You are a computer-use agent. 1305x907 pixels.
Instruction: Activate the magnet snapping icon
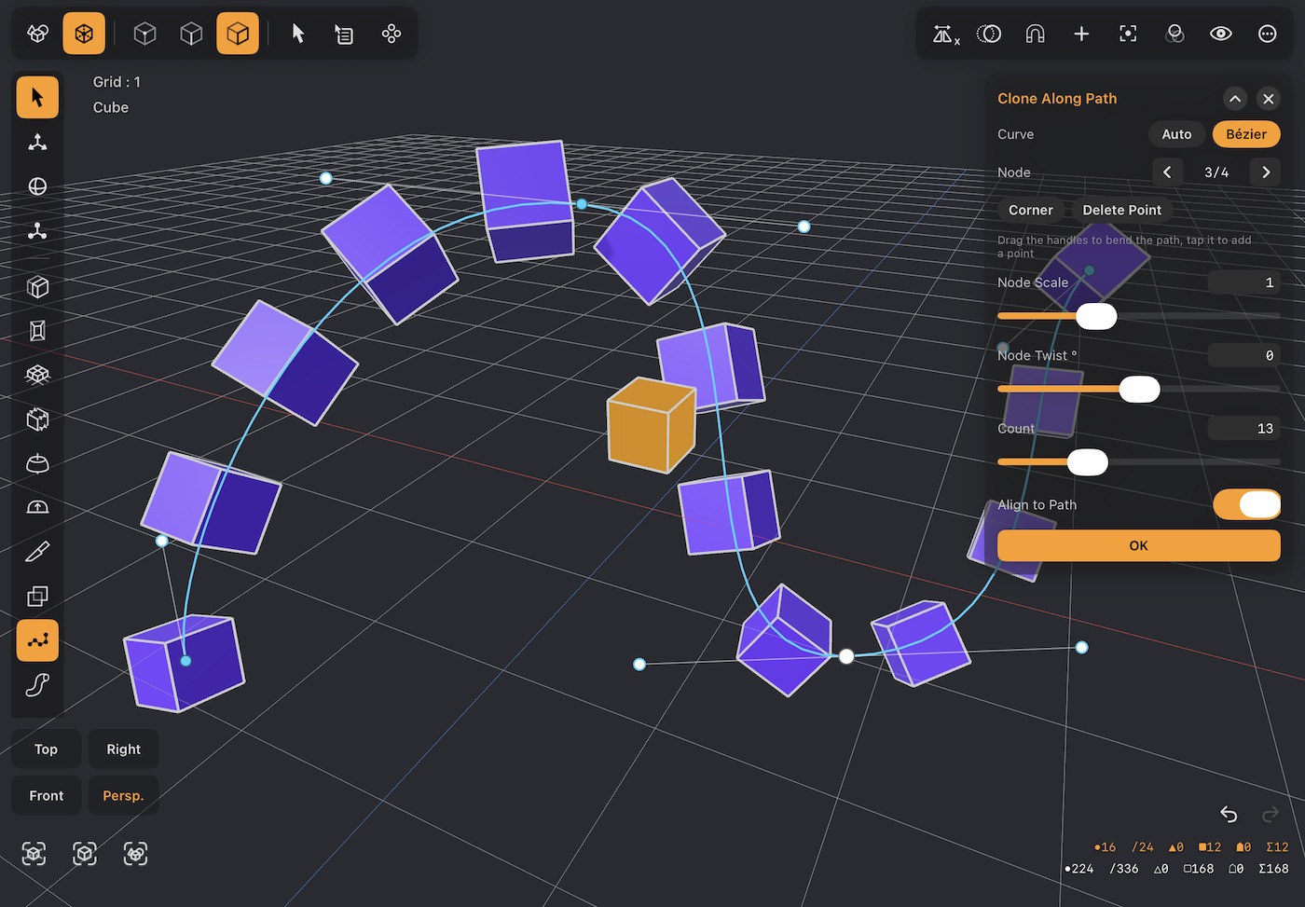click(1035, 34)
